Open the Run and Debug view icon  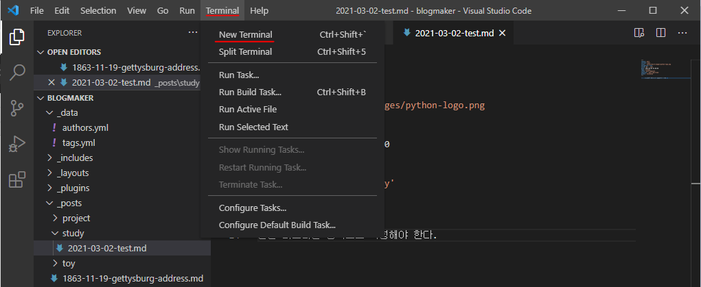[x=17, y=144]
